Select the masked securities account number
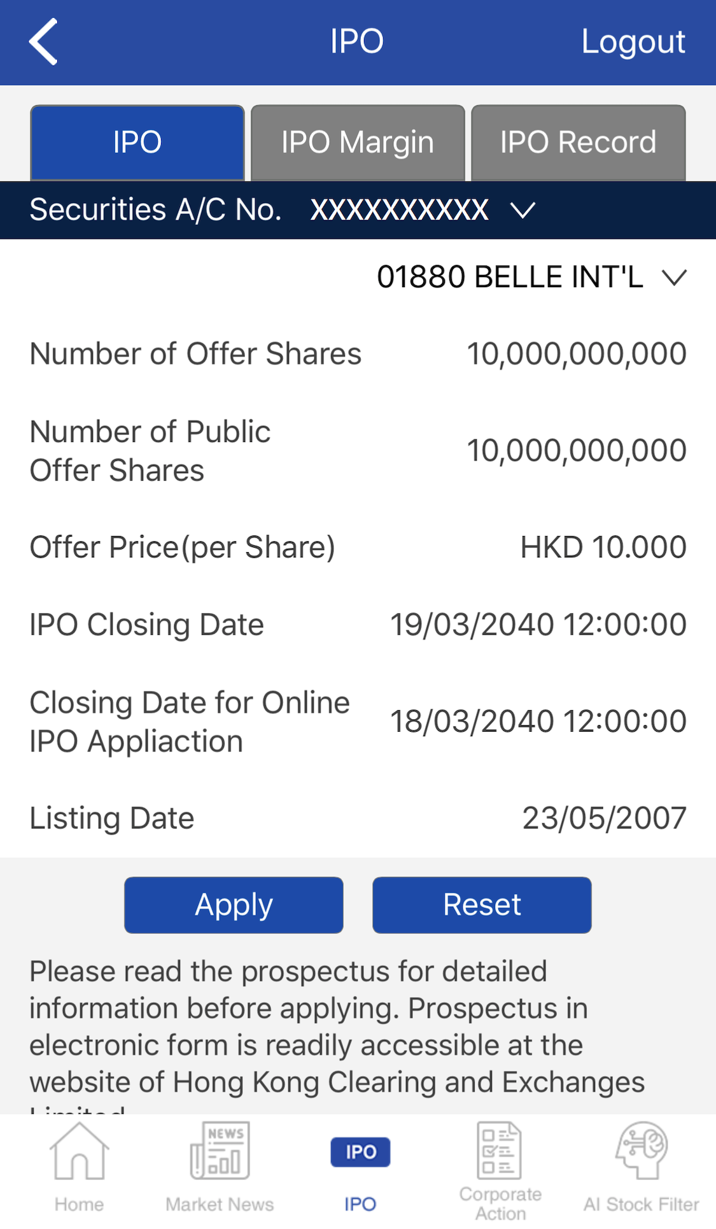 pos(400,210)
